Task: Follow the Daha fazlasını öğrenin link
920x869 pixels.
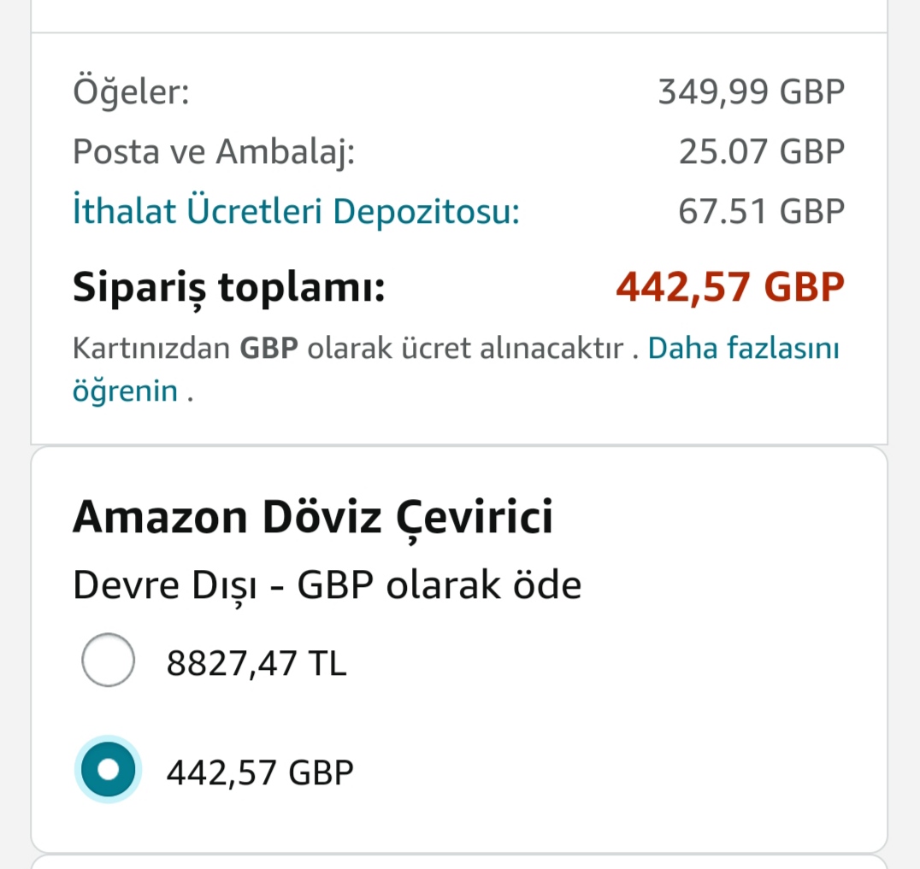Action: (743, 349)
